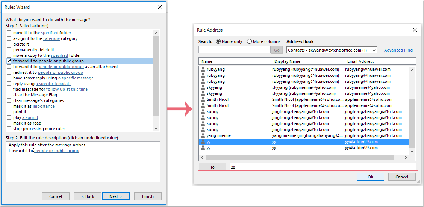Click contact icon of first Smith Nicol row
424x207 pixels.
click(x=203, y=99)
